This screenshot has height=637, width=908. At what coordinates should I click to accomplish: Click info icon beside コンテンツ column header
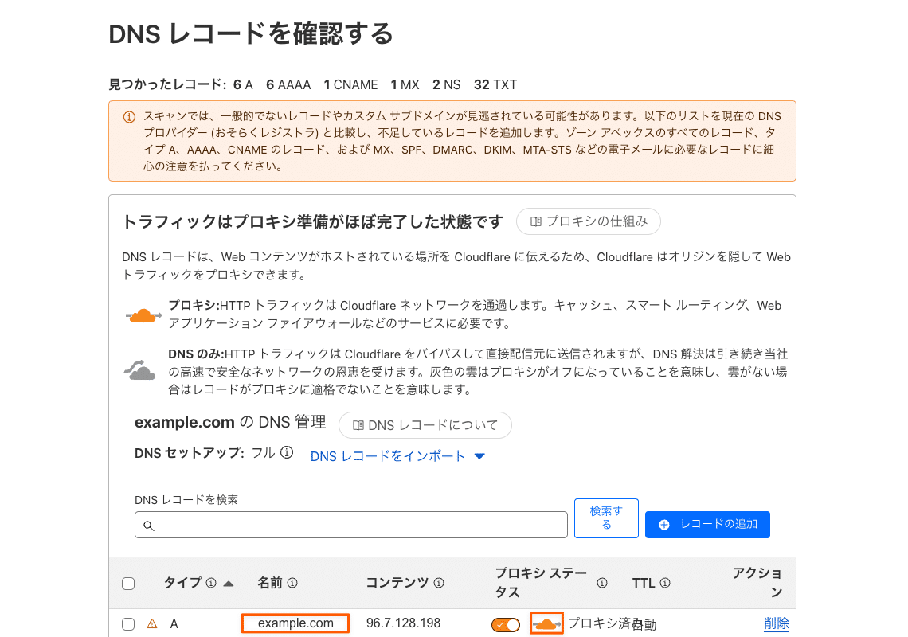(x=439, y=584)
